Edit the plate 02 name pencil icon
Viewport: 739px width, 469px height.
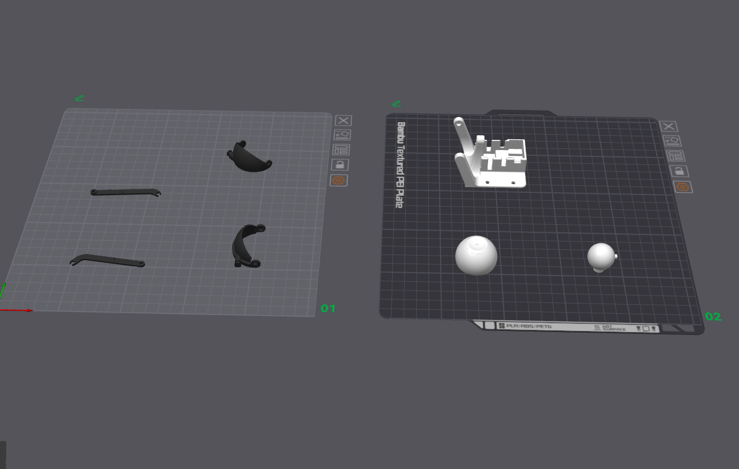pos(396,104)
